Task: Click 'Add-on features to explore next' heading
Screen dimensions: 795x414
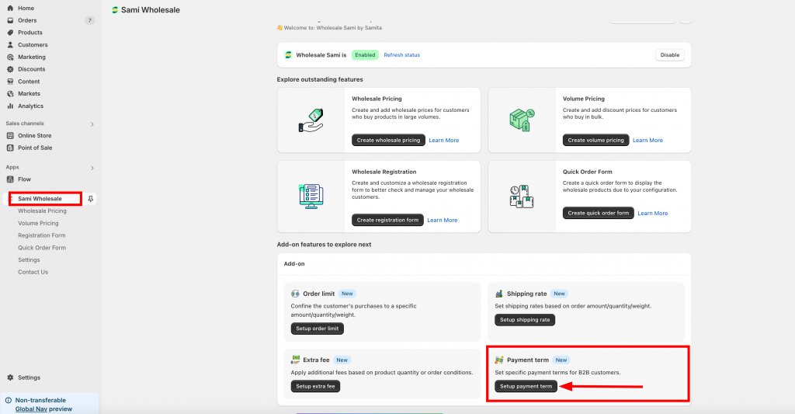Action: (324, 245)
